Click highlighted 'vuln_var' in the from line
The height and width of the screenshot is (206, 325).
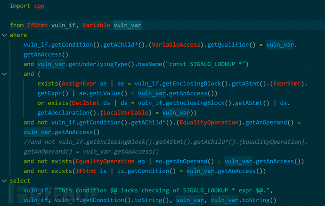coord(128,25)
